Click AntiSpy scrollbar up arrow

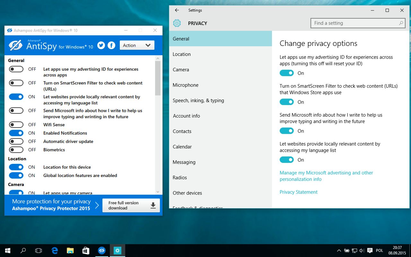click(158, 58)
